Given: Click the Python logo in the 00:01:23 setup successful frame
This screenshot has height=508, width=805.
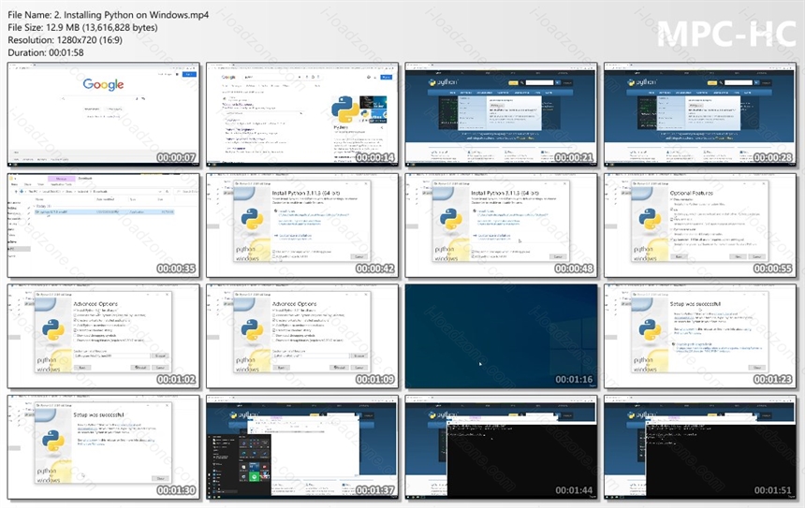Looking at the screenshot, I should point(650,329).
